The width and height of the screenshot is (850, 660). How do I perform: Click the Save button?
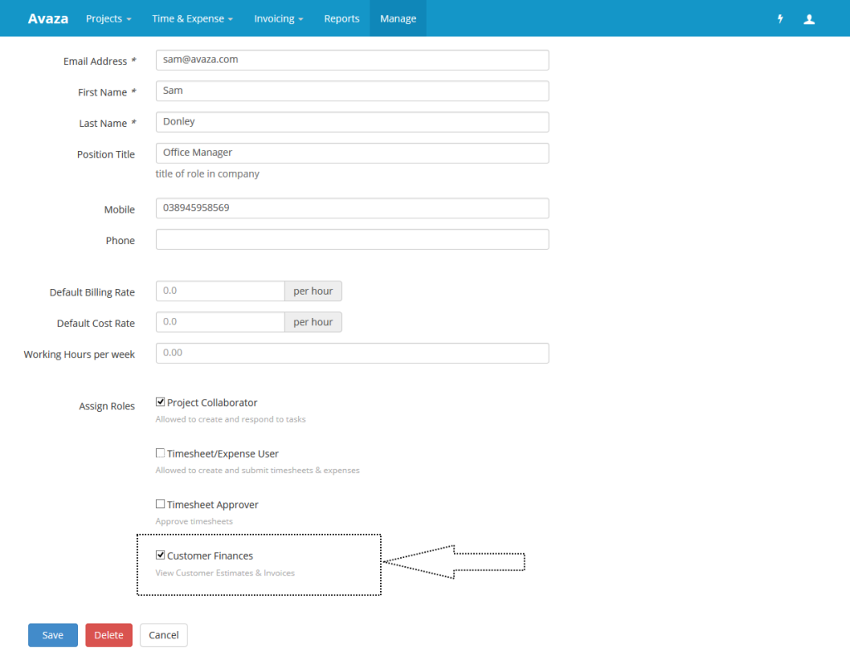52,634
